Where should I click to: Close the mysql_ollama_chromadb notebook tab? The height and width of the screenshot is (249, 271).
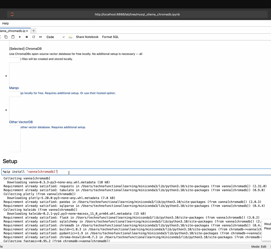27,31
